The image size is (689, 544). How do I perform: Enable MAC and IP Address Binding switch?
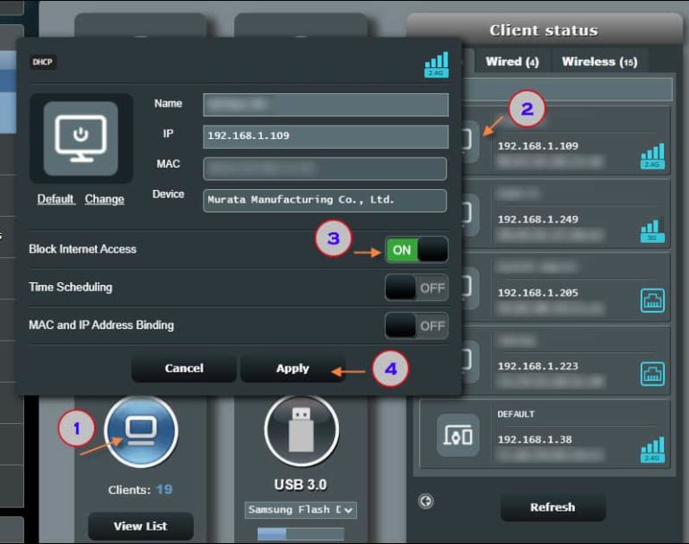pyautogui.click(x=416, y=325)
